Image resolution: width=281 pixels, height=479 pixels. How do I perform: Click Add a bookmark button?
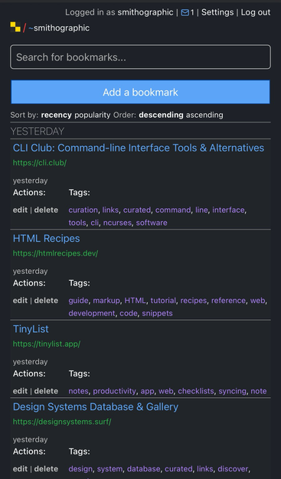tap(140, 92)
